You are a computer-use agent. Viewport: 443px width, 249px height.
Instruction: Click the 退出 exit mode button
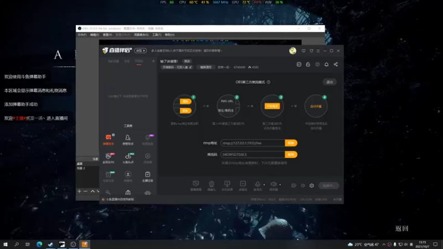click(329, 82)
